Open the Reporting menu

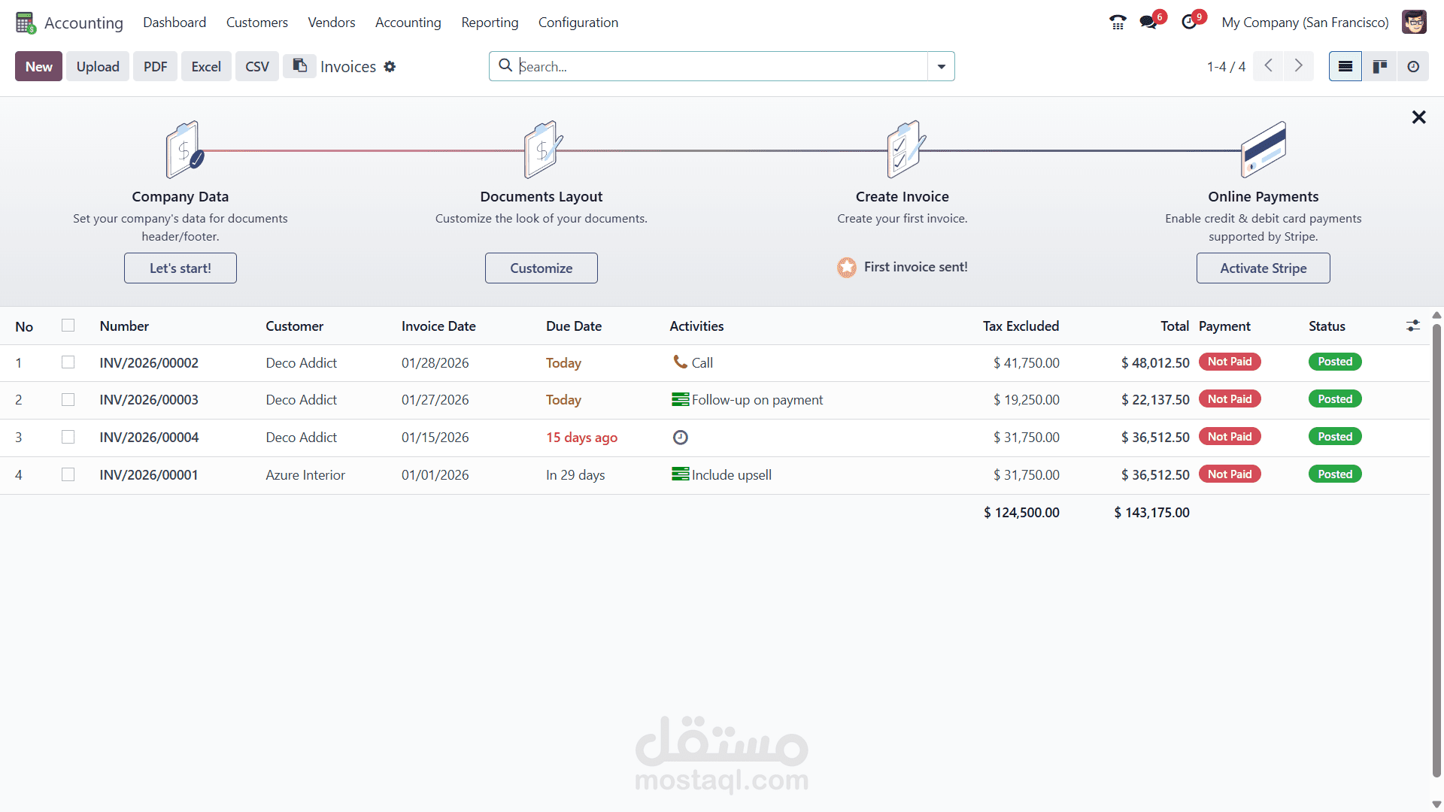pyautogui.click(x=490, y=23)
